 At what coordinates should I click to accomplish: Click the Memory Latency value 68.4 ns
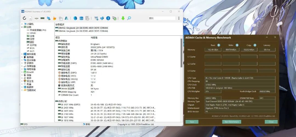(267, 50)
